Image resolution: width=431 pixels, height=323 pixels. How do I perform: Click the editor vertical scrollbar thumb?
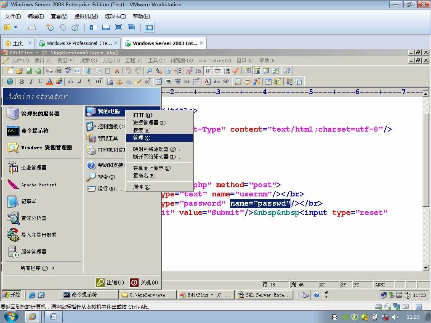[x=426, y=159]
